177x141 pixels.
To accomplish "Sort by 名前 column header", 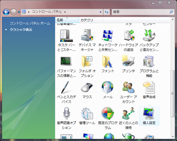I will [x=67, y=20].
